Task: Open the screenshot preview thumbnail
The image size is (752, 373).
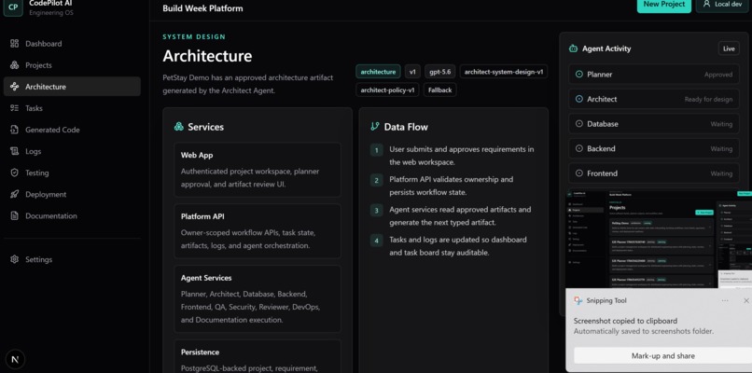Action: (x=659, y=239)
